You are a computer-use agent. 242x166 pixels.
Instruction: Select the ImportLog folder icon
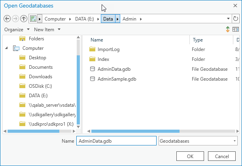[92, 49]
